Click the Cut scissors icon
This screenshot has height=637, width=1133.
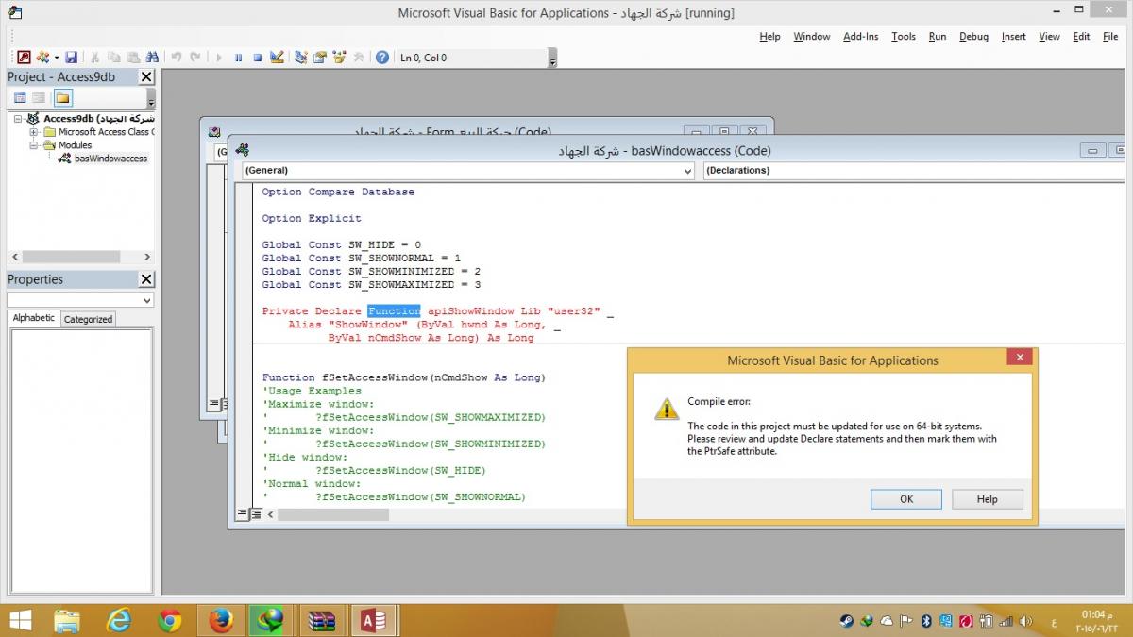[95, 58]
